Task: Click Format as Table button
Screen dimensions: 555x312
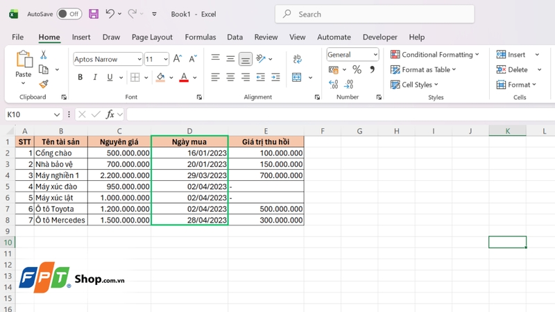Action: click(423, 70)
